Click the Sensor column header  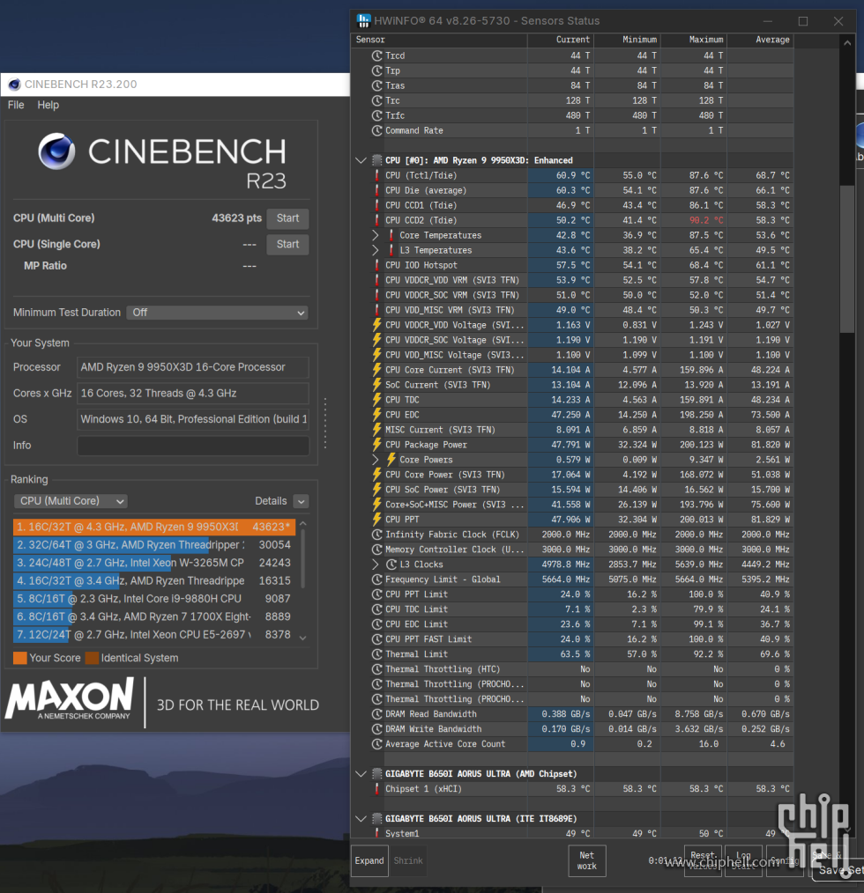point(438,40)
